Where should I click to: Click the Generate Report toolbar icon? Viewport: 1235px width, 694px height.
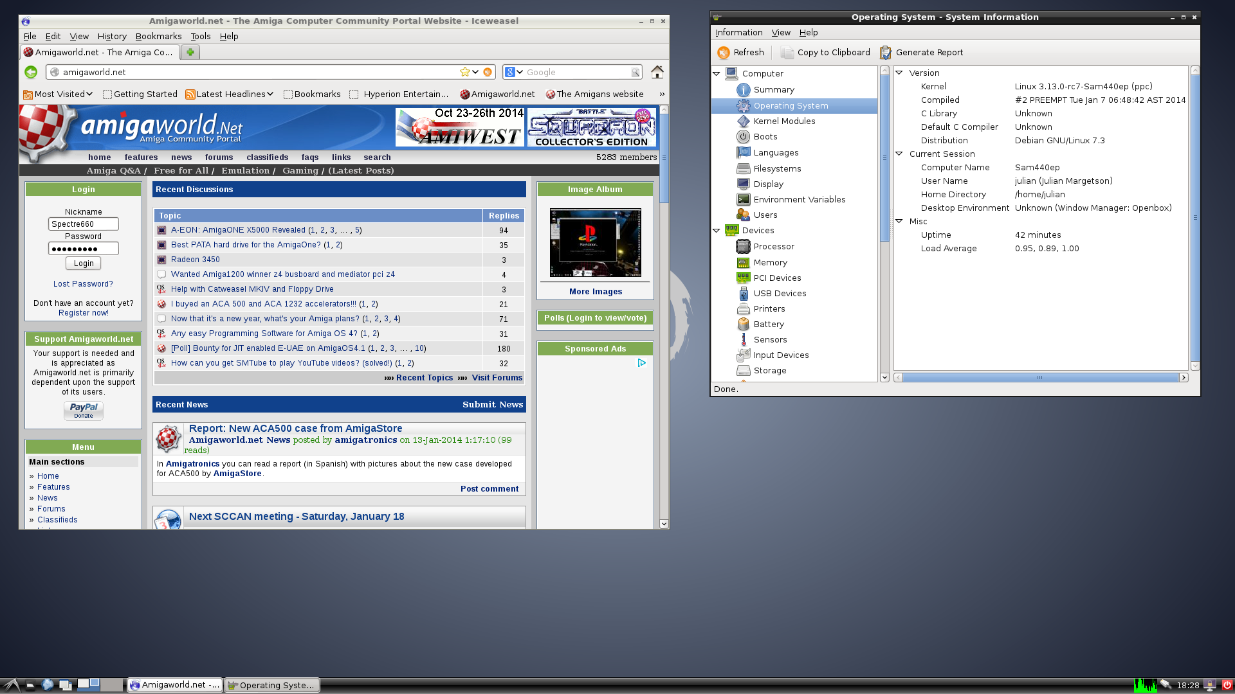tap(886, 53)
